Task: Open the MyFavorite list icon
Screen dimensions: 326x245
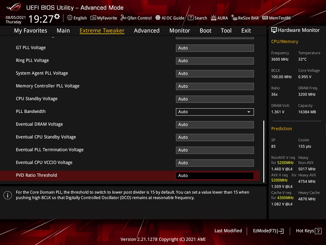Action: 93,18
